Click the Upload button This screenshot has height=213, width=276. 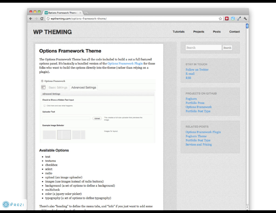tap(97, 118)
